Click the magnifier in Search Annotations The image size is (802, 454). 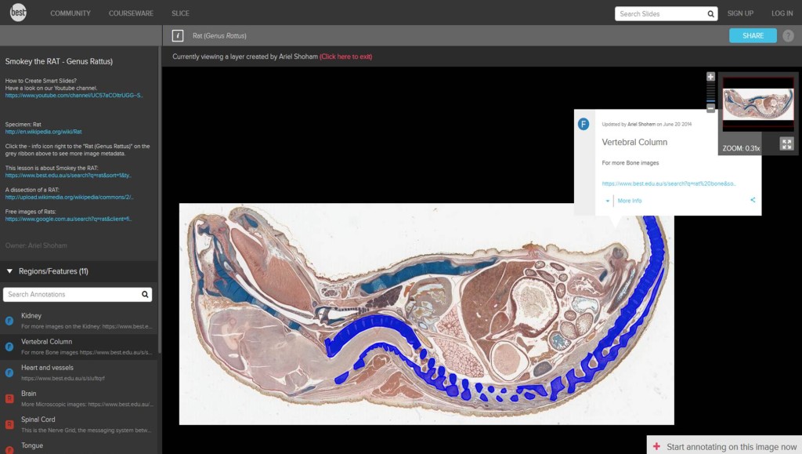point(145,294)
